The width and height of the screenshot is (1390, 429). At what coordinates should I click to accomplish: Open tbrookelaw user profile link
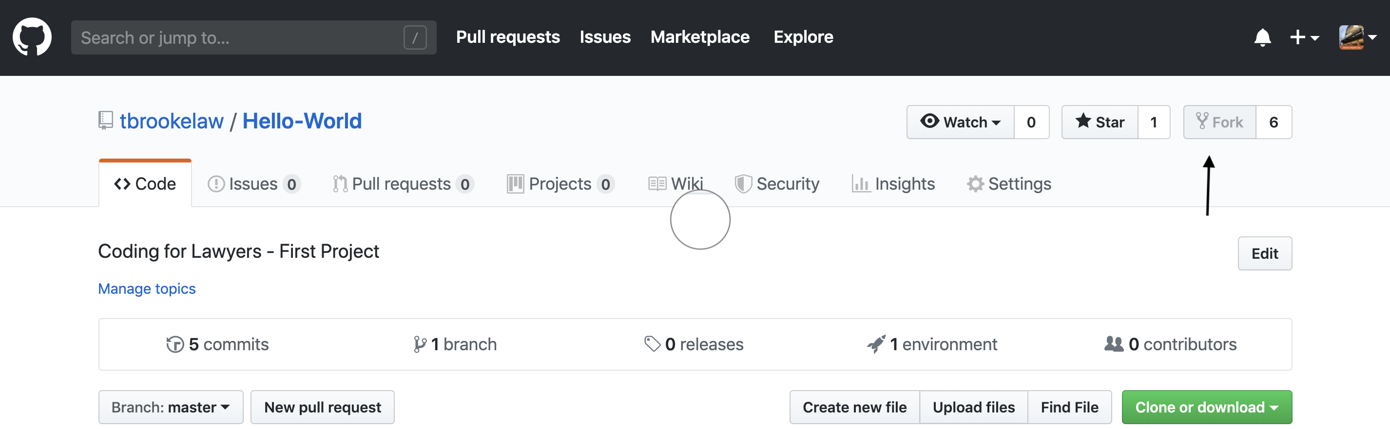pos(172,121)
